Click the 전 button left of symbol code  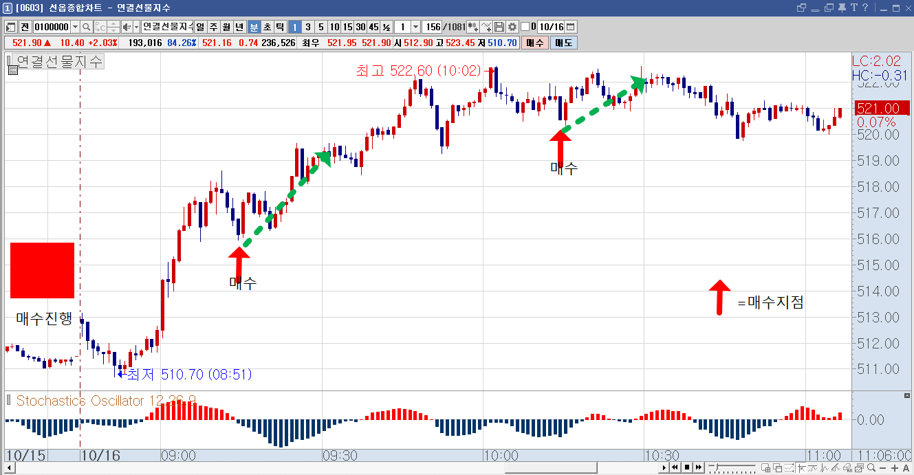[25, 27]
